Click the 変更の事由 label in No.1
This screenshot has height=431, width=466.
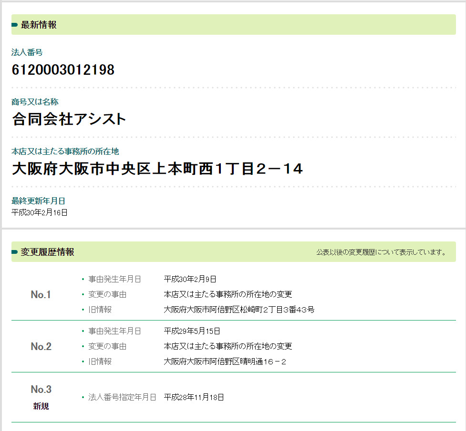coord(107,294)
